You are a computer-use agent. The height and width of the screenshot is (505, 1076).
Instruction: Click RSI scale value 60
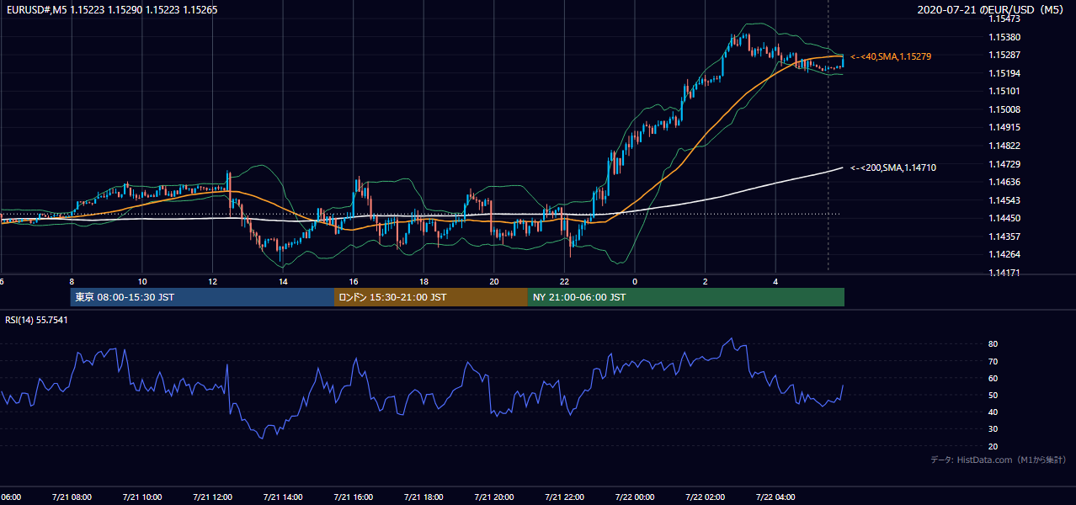993,378
